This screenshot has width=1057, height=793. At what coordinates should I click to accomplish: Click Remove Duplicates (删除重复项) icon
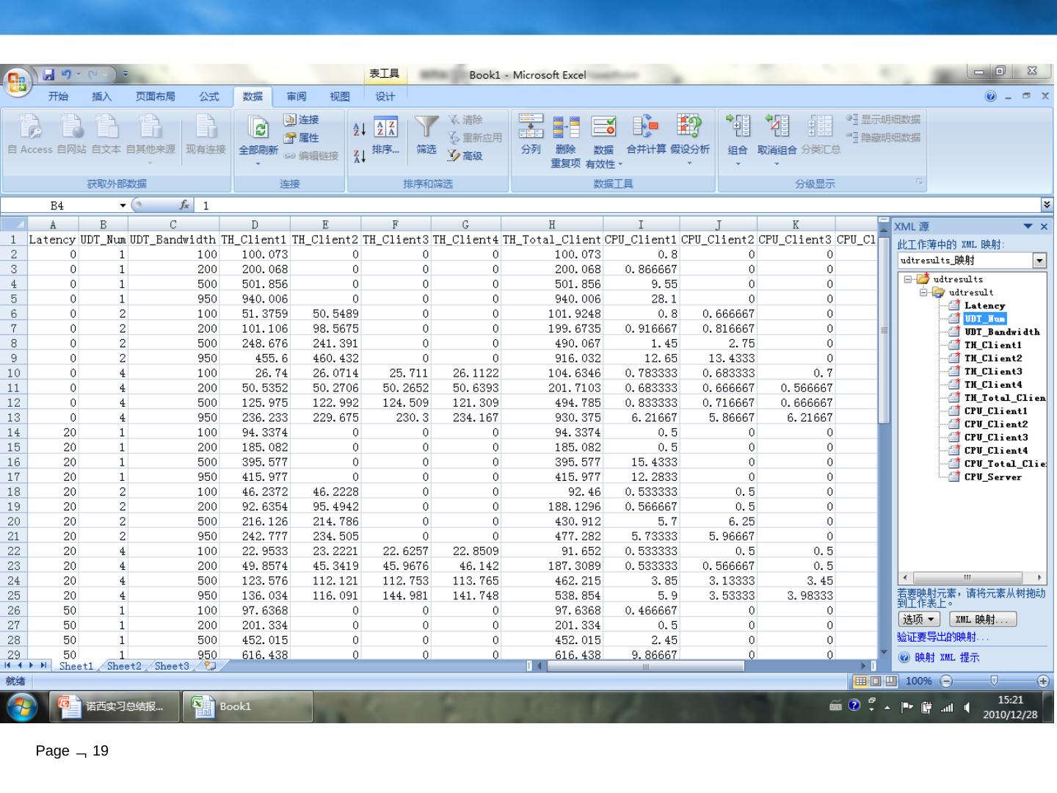[566, 127]
